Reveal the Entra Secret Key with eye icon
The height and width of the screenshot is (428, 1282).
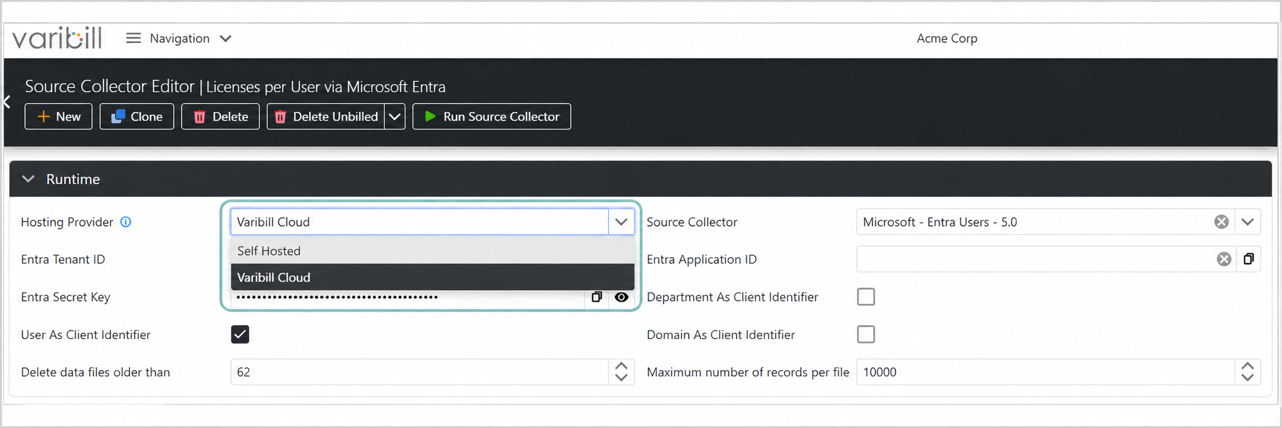point(622,297)
